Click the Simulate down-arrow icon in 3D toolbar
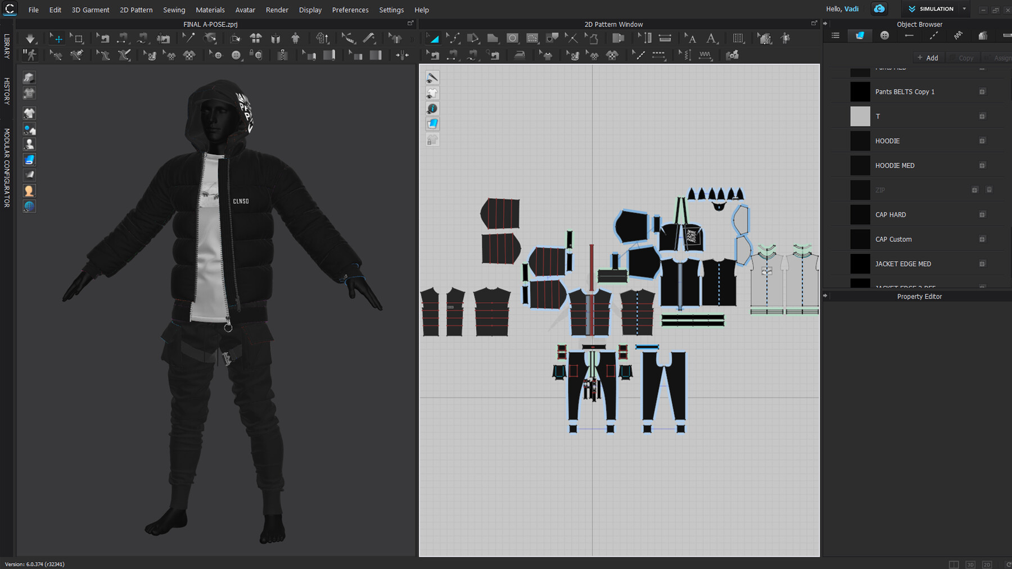Viewport: 1012px width, 569px height. (x=30, y=38)
